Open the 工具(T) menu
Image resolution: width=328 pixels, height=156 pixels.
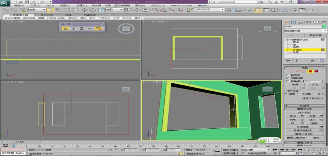(36, 5)
